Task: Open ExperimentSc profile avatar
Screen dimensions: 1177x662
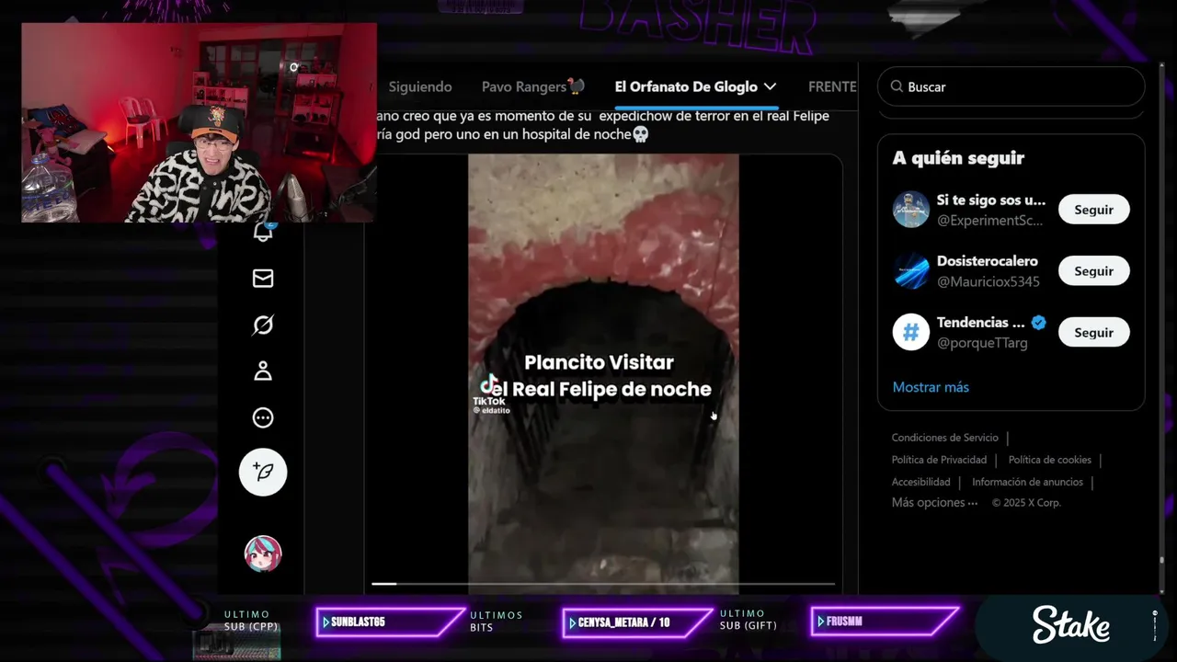Action: click(x=911, y=210)
